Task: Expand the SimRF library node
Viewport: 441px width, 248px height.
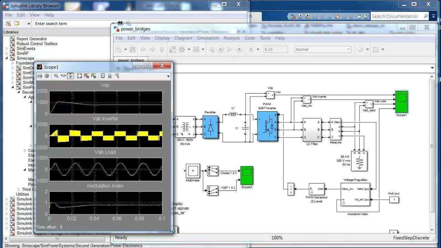Action: click(7, 53)
